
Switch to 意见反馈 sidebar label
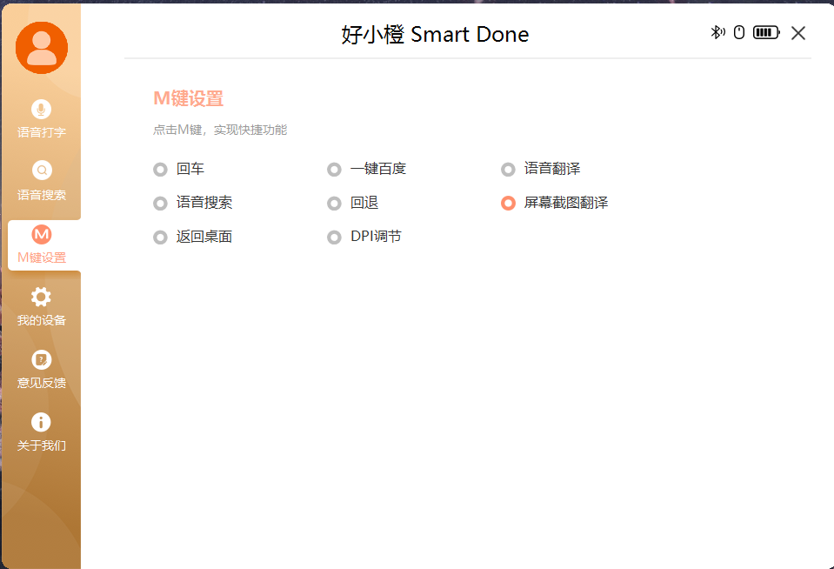point(42,383)
